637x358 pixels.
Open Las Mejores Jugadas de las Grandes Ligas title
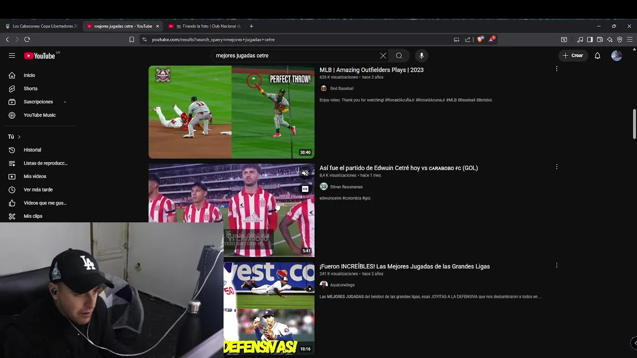(x=405, y=267)
